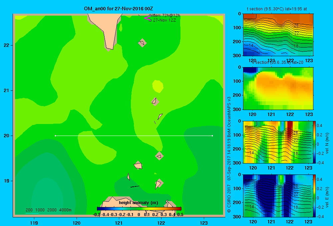Click the height anomaly colour bar on the main map
This screenshot has width=333, height=226.
pos(139,209)
